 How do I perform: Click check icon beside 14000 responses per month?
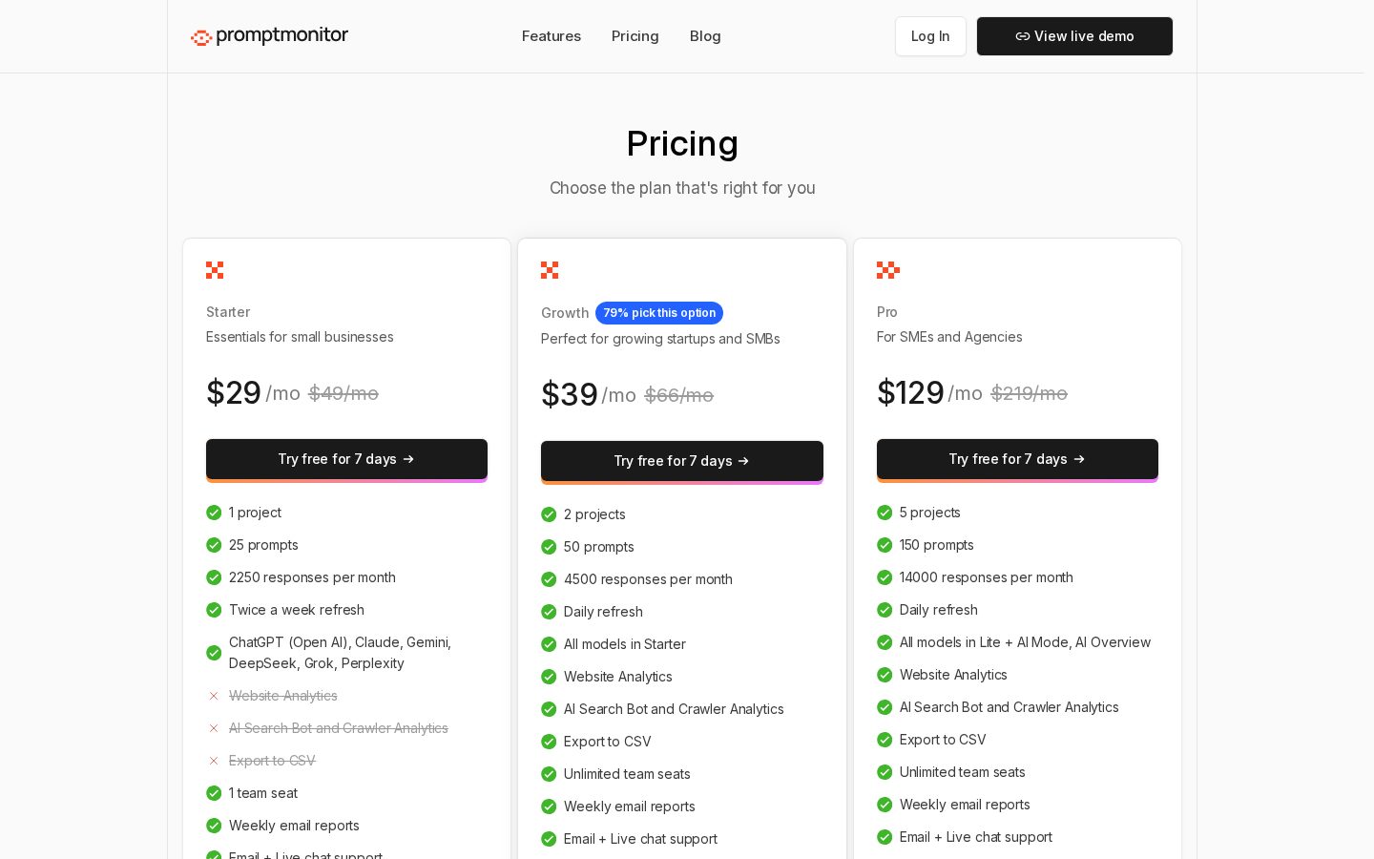(885, 577)
